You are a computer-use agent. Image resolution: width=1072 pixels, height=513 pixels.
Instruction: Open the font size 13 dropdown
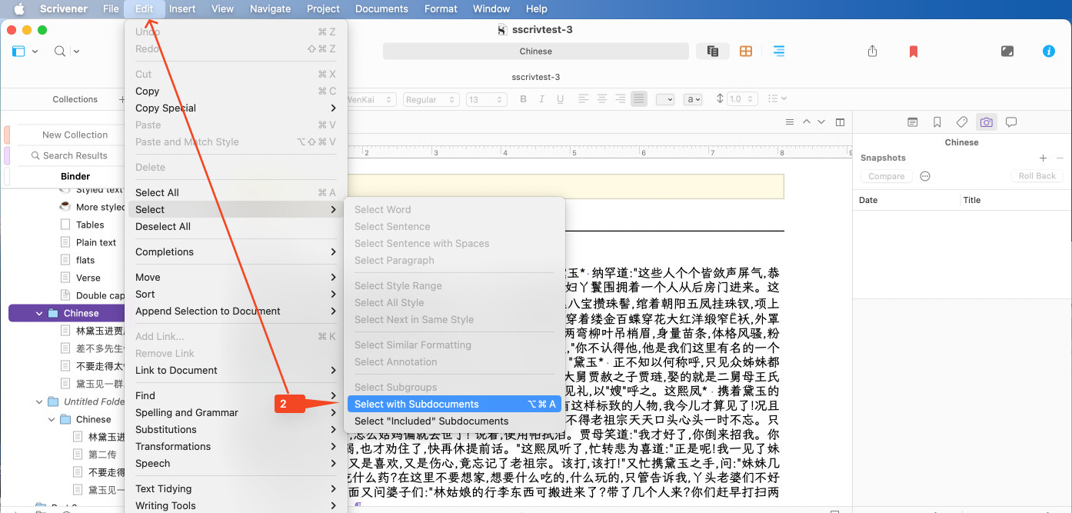point(486,100)
